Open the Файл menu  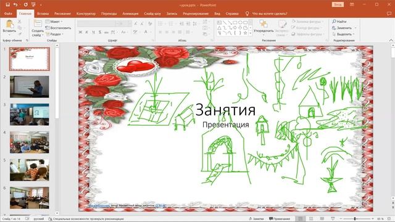point(8,14)
